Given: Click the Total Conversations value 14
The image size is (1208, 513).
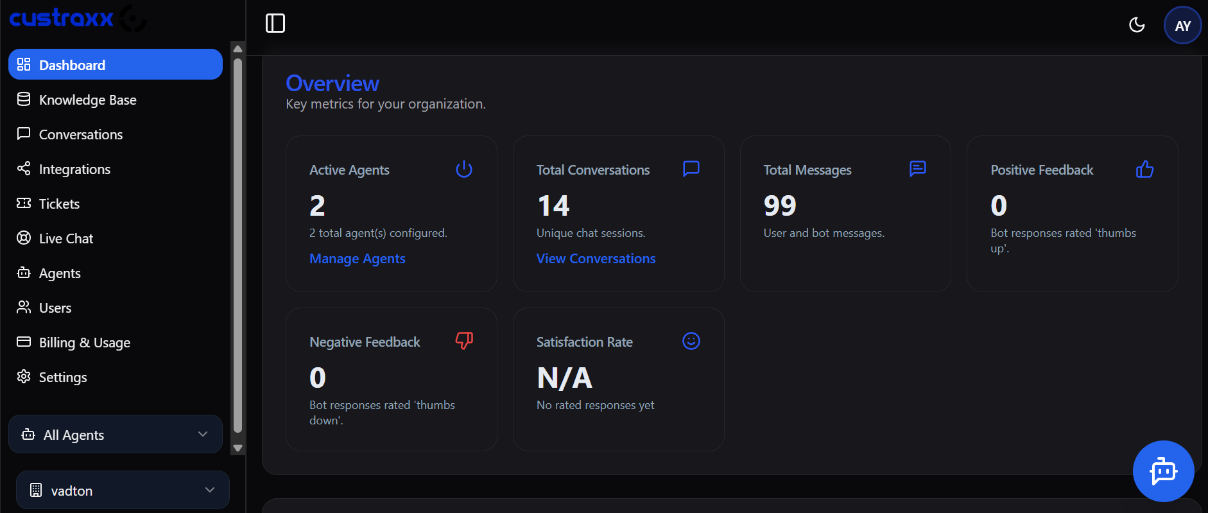Looking at the screenshot, I should click(x=553, y=205).
